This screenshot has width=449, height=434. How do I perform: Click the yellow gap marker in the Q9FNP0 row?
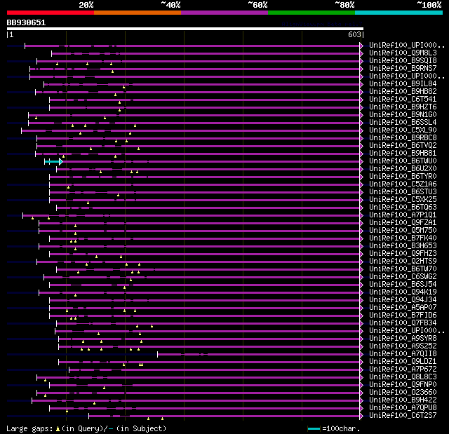tap(104, 388)
